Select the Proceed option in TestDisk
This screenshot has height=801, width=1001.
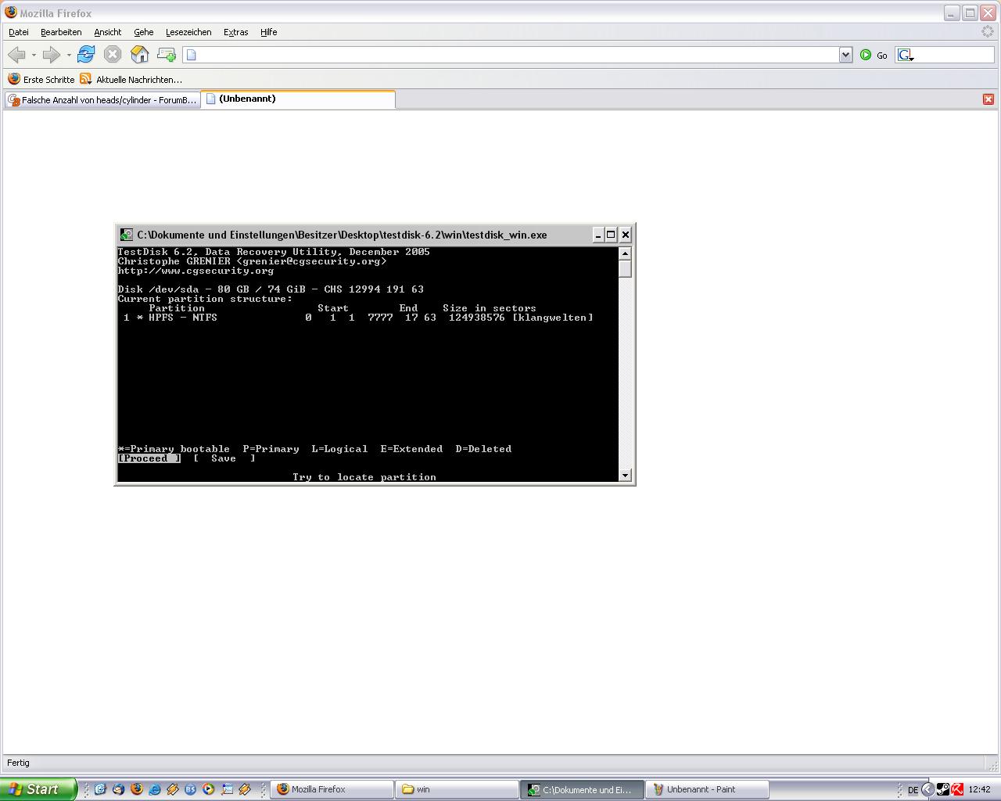pyautogui.click(x=149, y=458)
